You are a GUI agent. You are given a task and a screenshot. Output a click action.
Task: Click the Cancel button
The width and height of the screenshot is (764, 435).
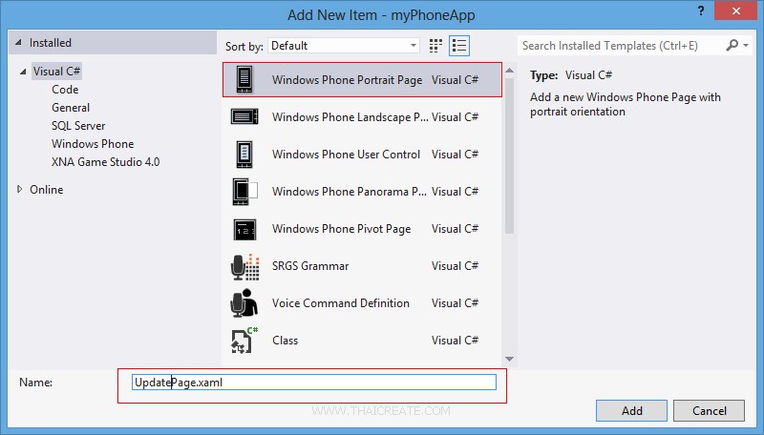709,411
